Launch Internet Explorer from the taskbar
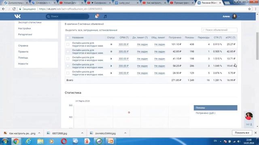The width and height of the screenshot is (259, 145). click(x=29, y=141)
